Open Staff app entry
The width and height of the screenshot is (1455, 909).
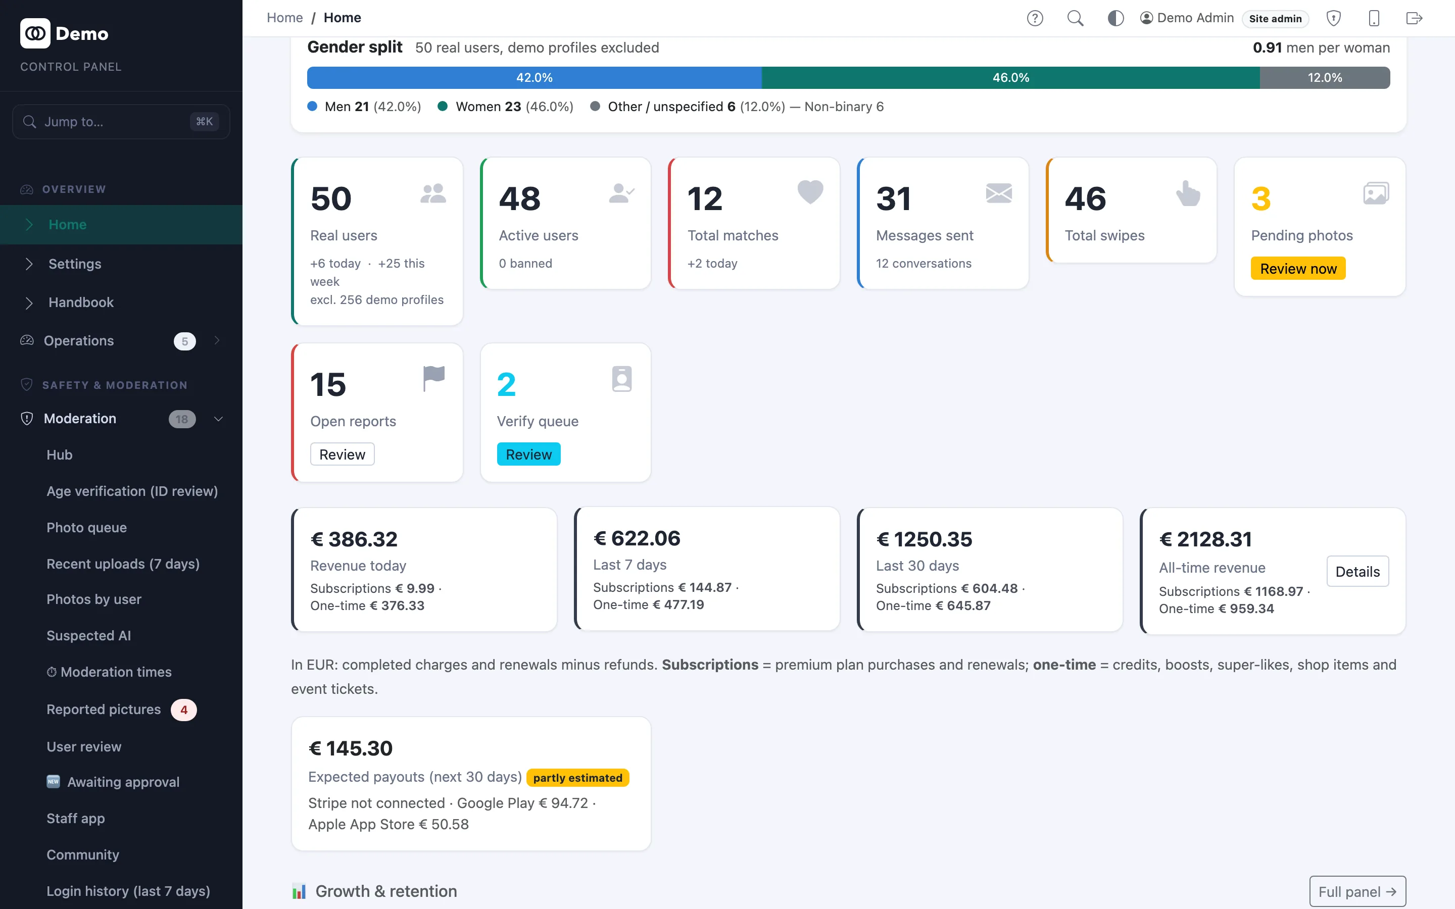[75, 818]
